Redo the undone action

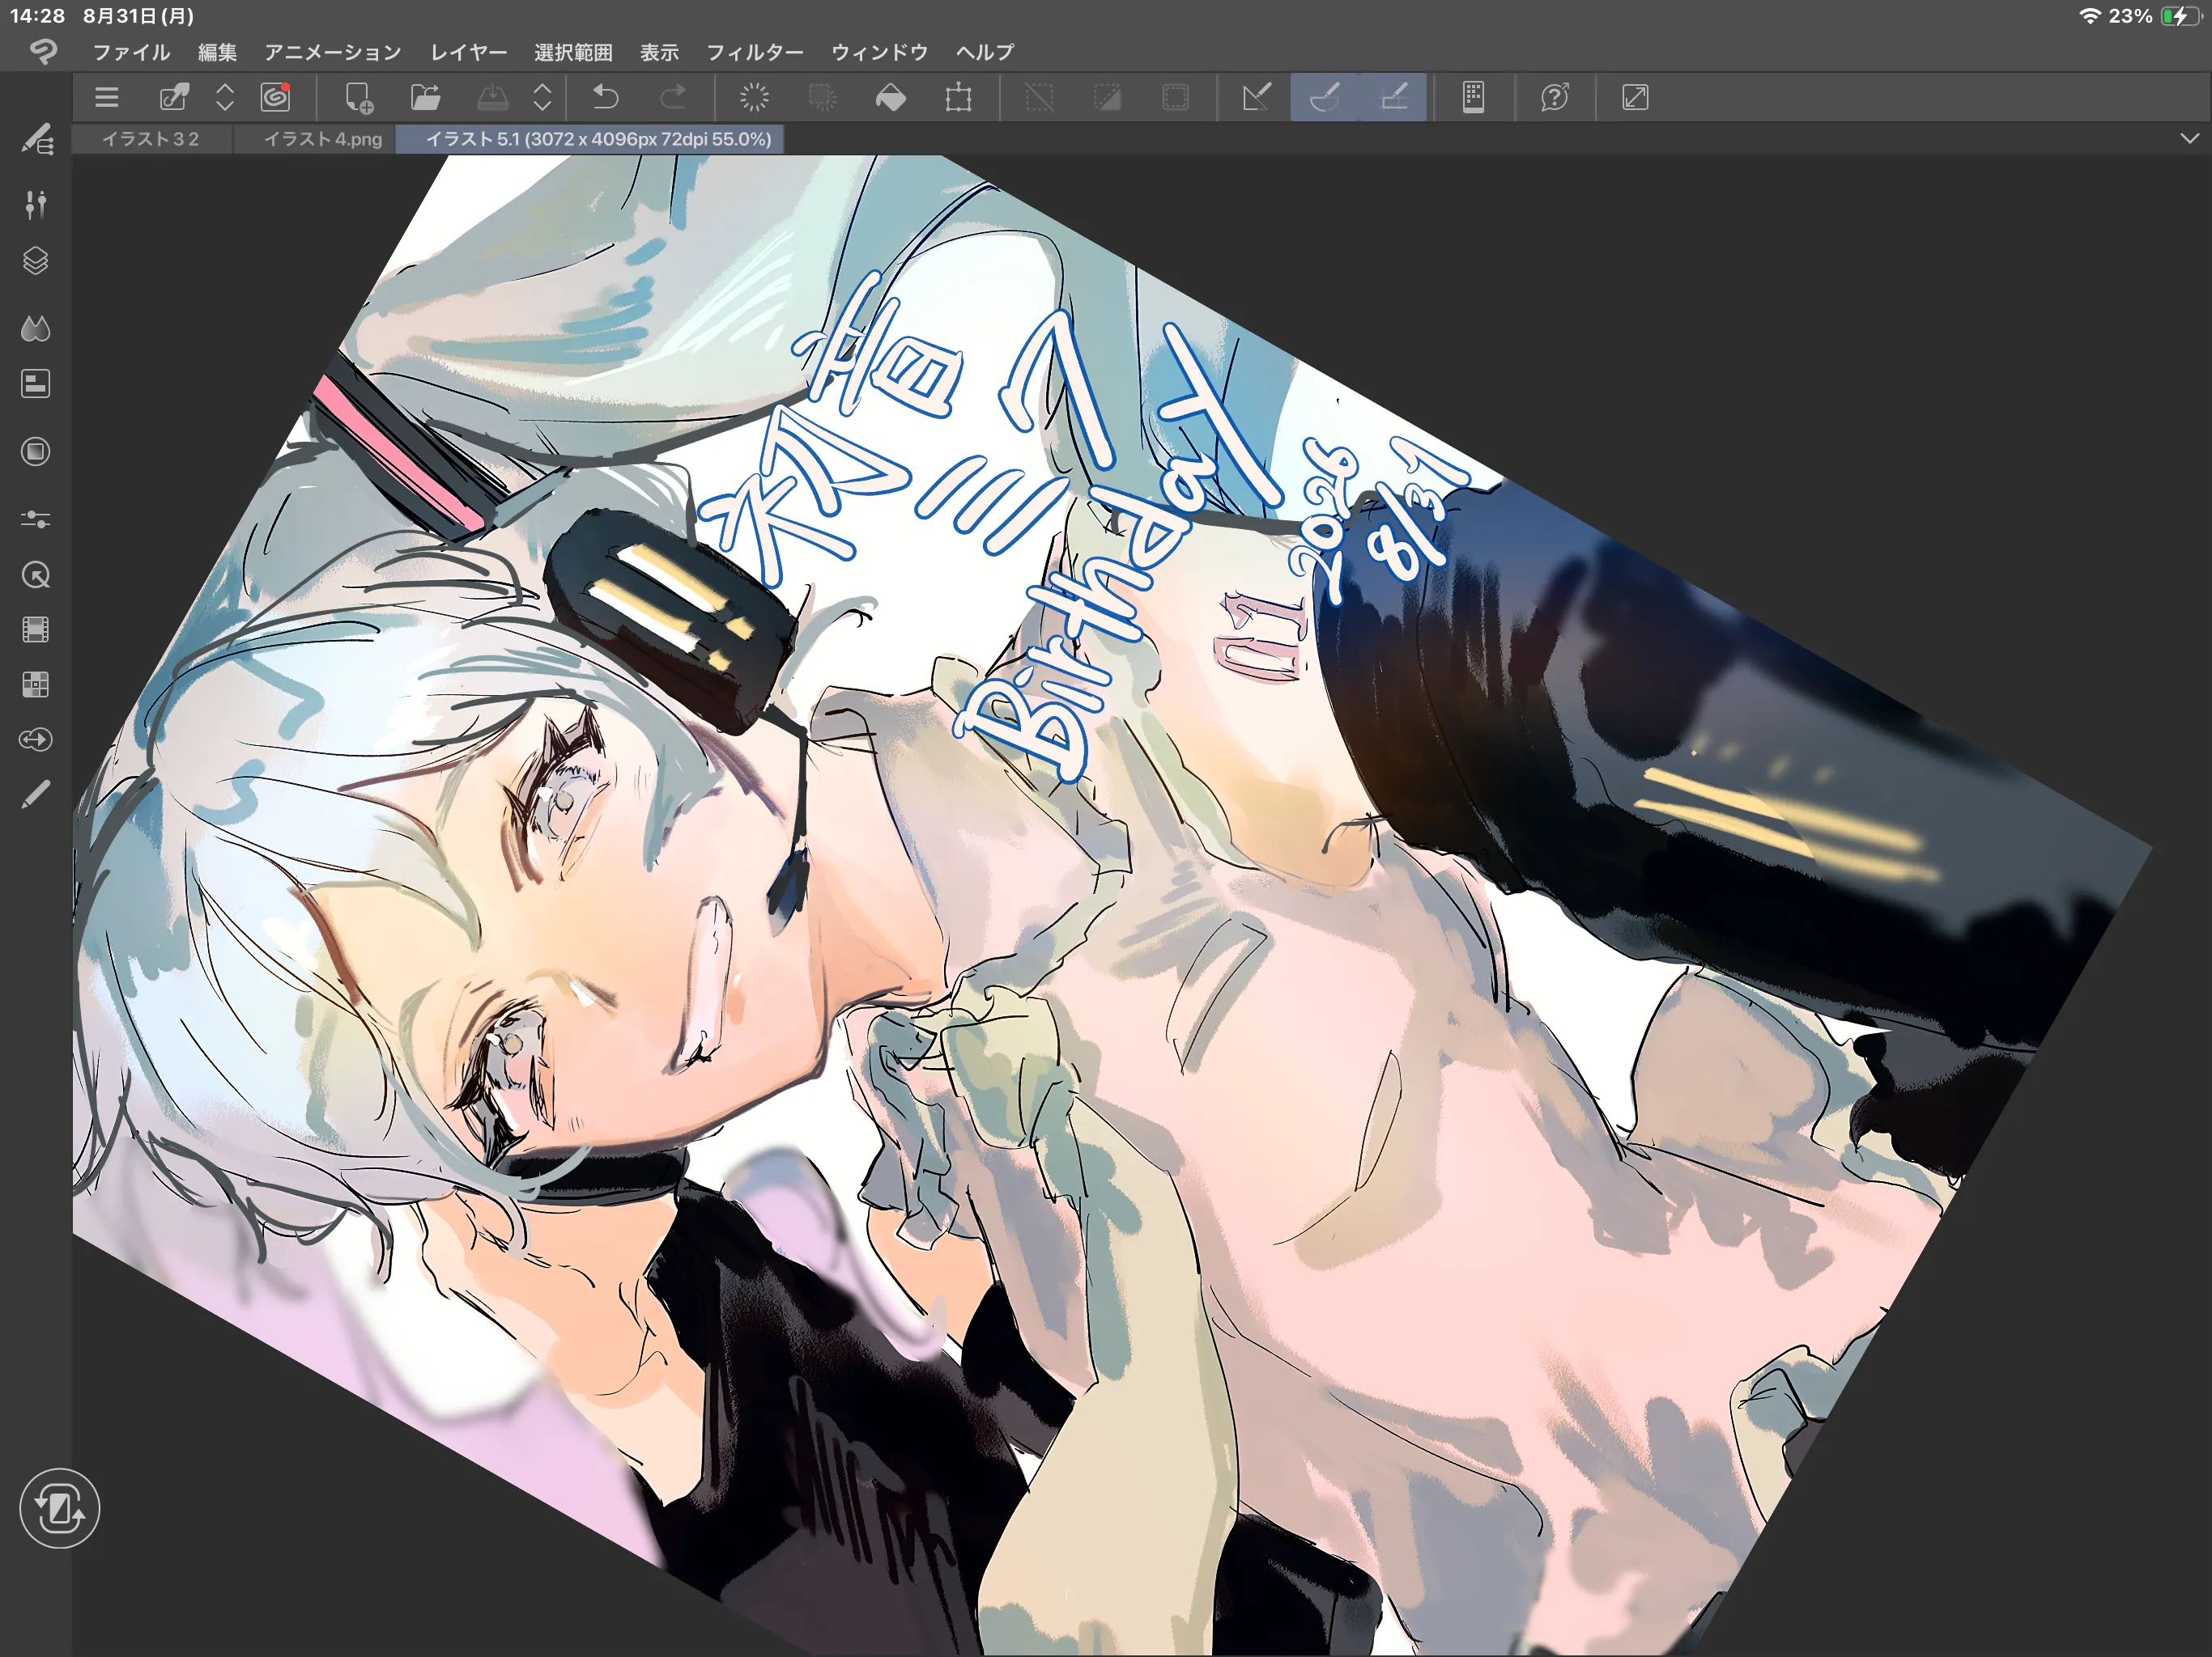[x=674, y=98]
